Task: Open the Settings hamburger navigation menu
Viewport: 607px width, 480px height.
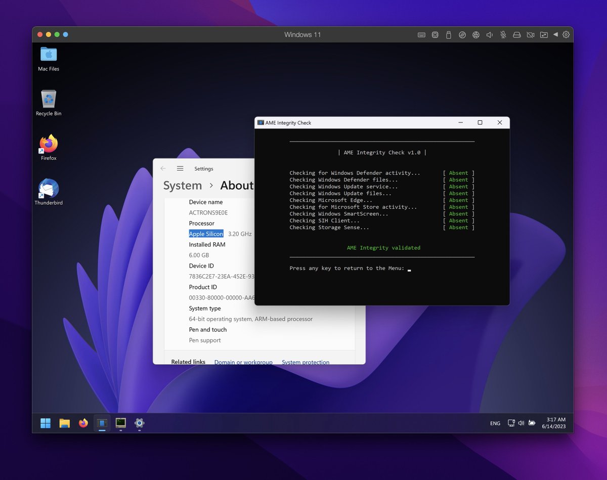Action: pos(180,168)
